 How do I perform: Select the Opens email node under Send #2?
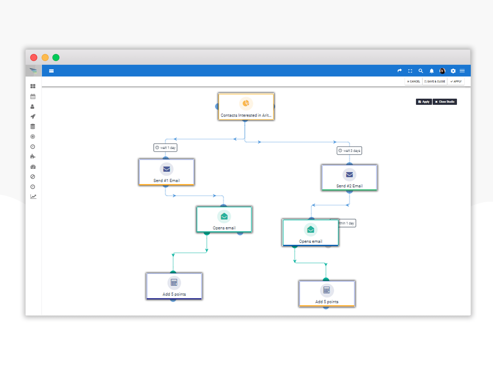pyautogui.click(x=311, y=233)
